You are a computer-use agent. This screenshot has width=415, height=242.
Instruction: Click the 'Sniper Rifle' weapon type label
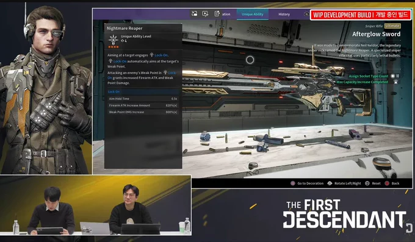coord(374,26)
